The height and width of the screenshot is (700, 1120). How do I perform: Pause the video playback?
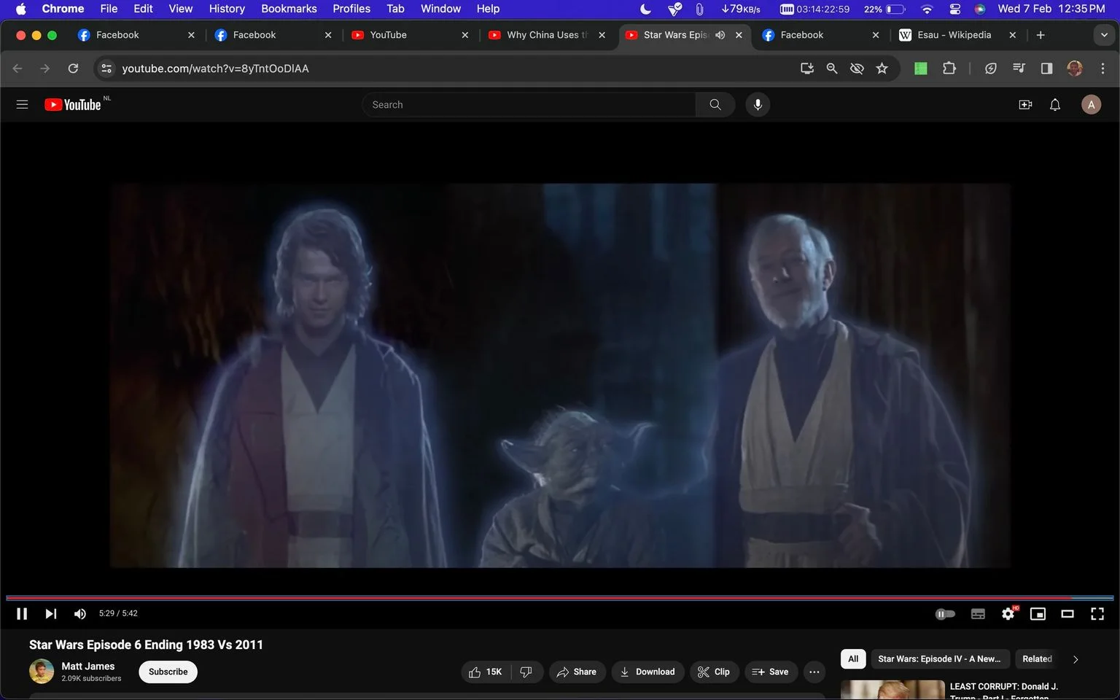22,614
